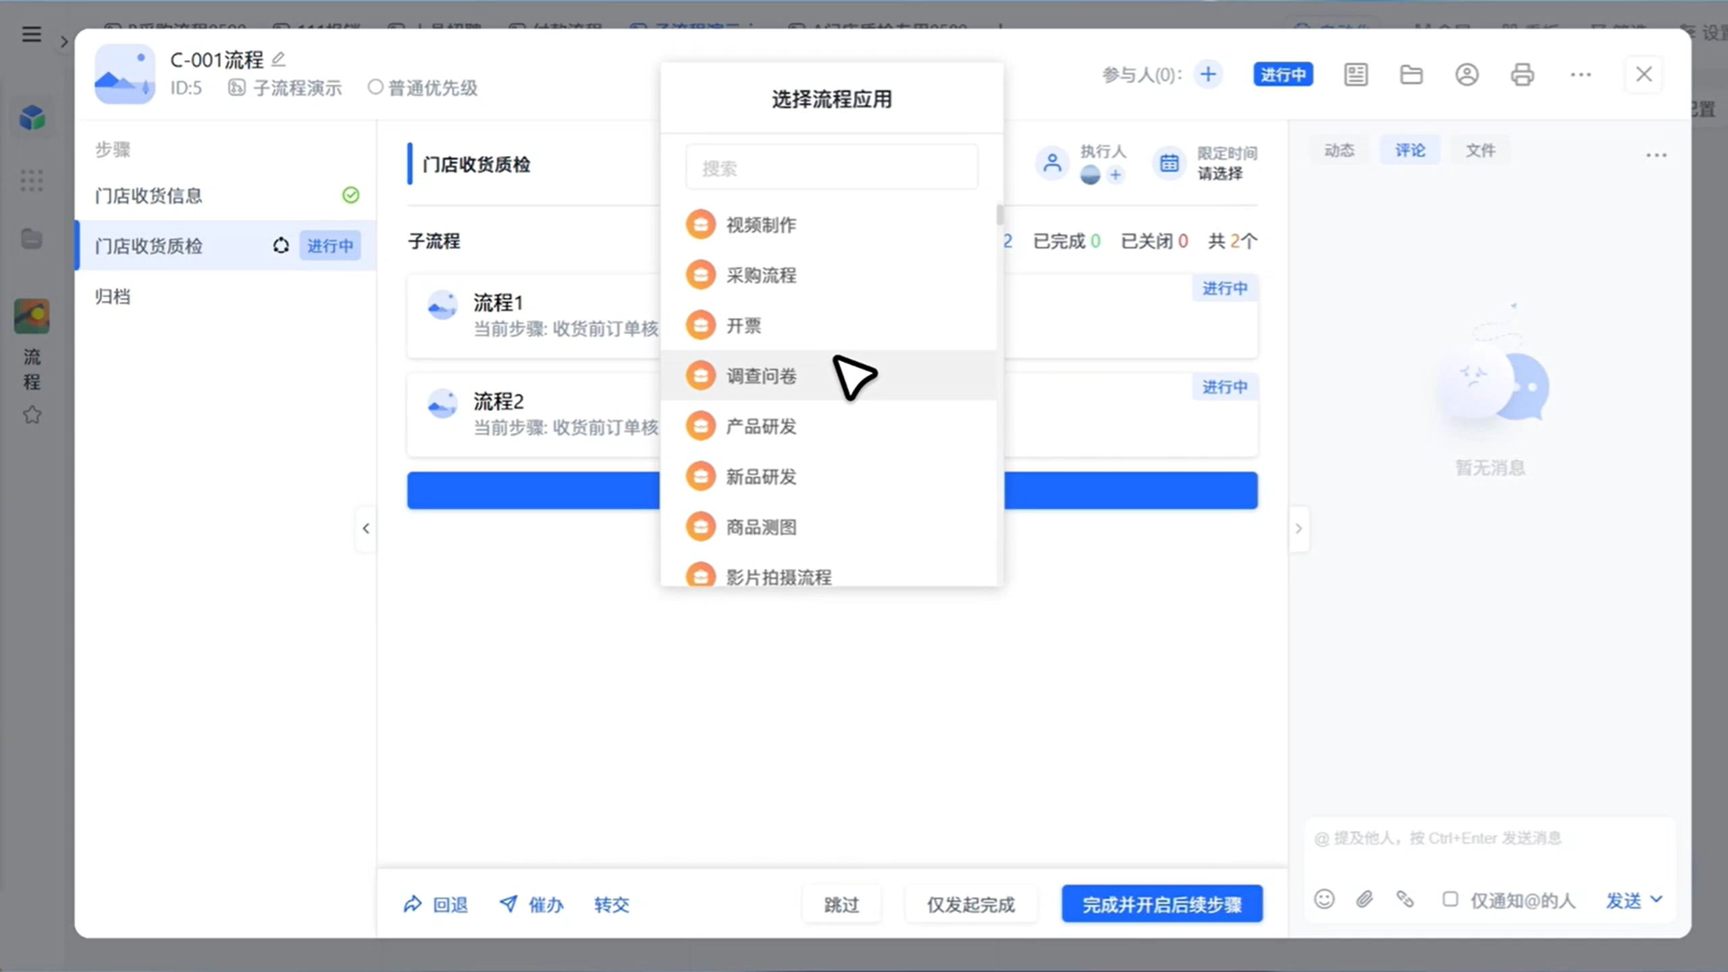This screenshot has height=972, width=1728.
Task: Expand the 发送 dropdown arrow
Action: 1656,899
